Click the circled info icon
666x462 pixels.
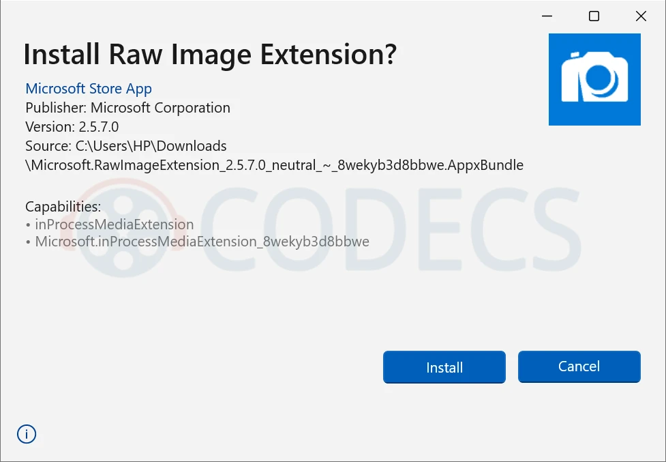pyautogui.click(x=27, y=433)
